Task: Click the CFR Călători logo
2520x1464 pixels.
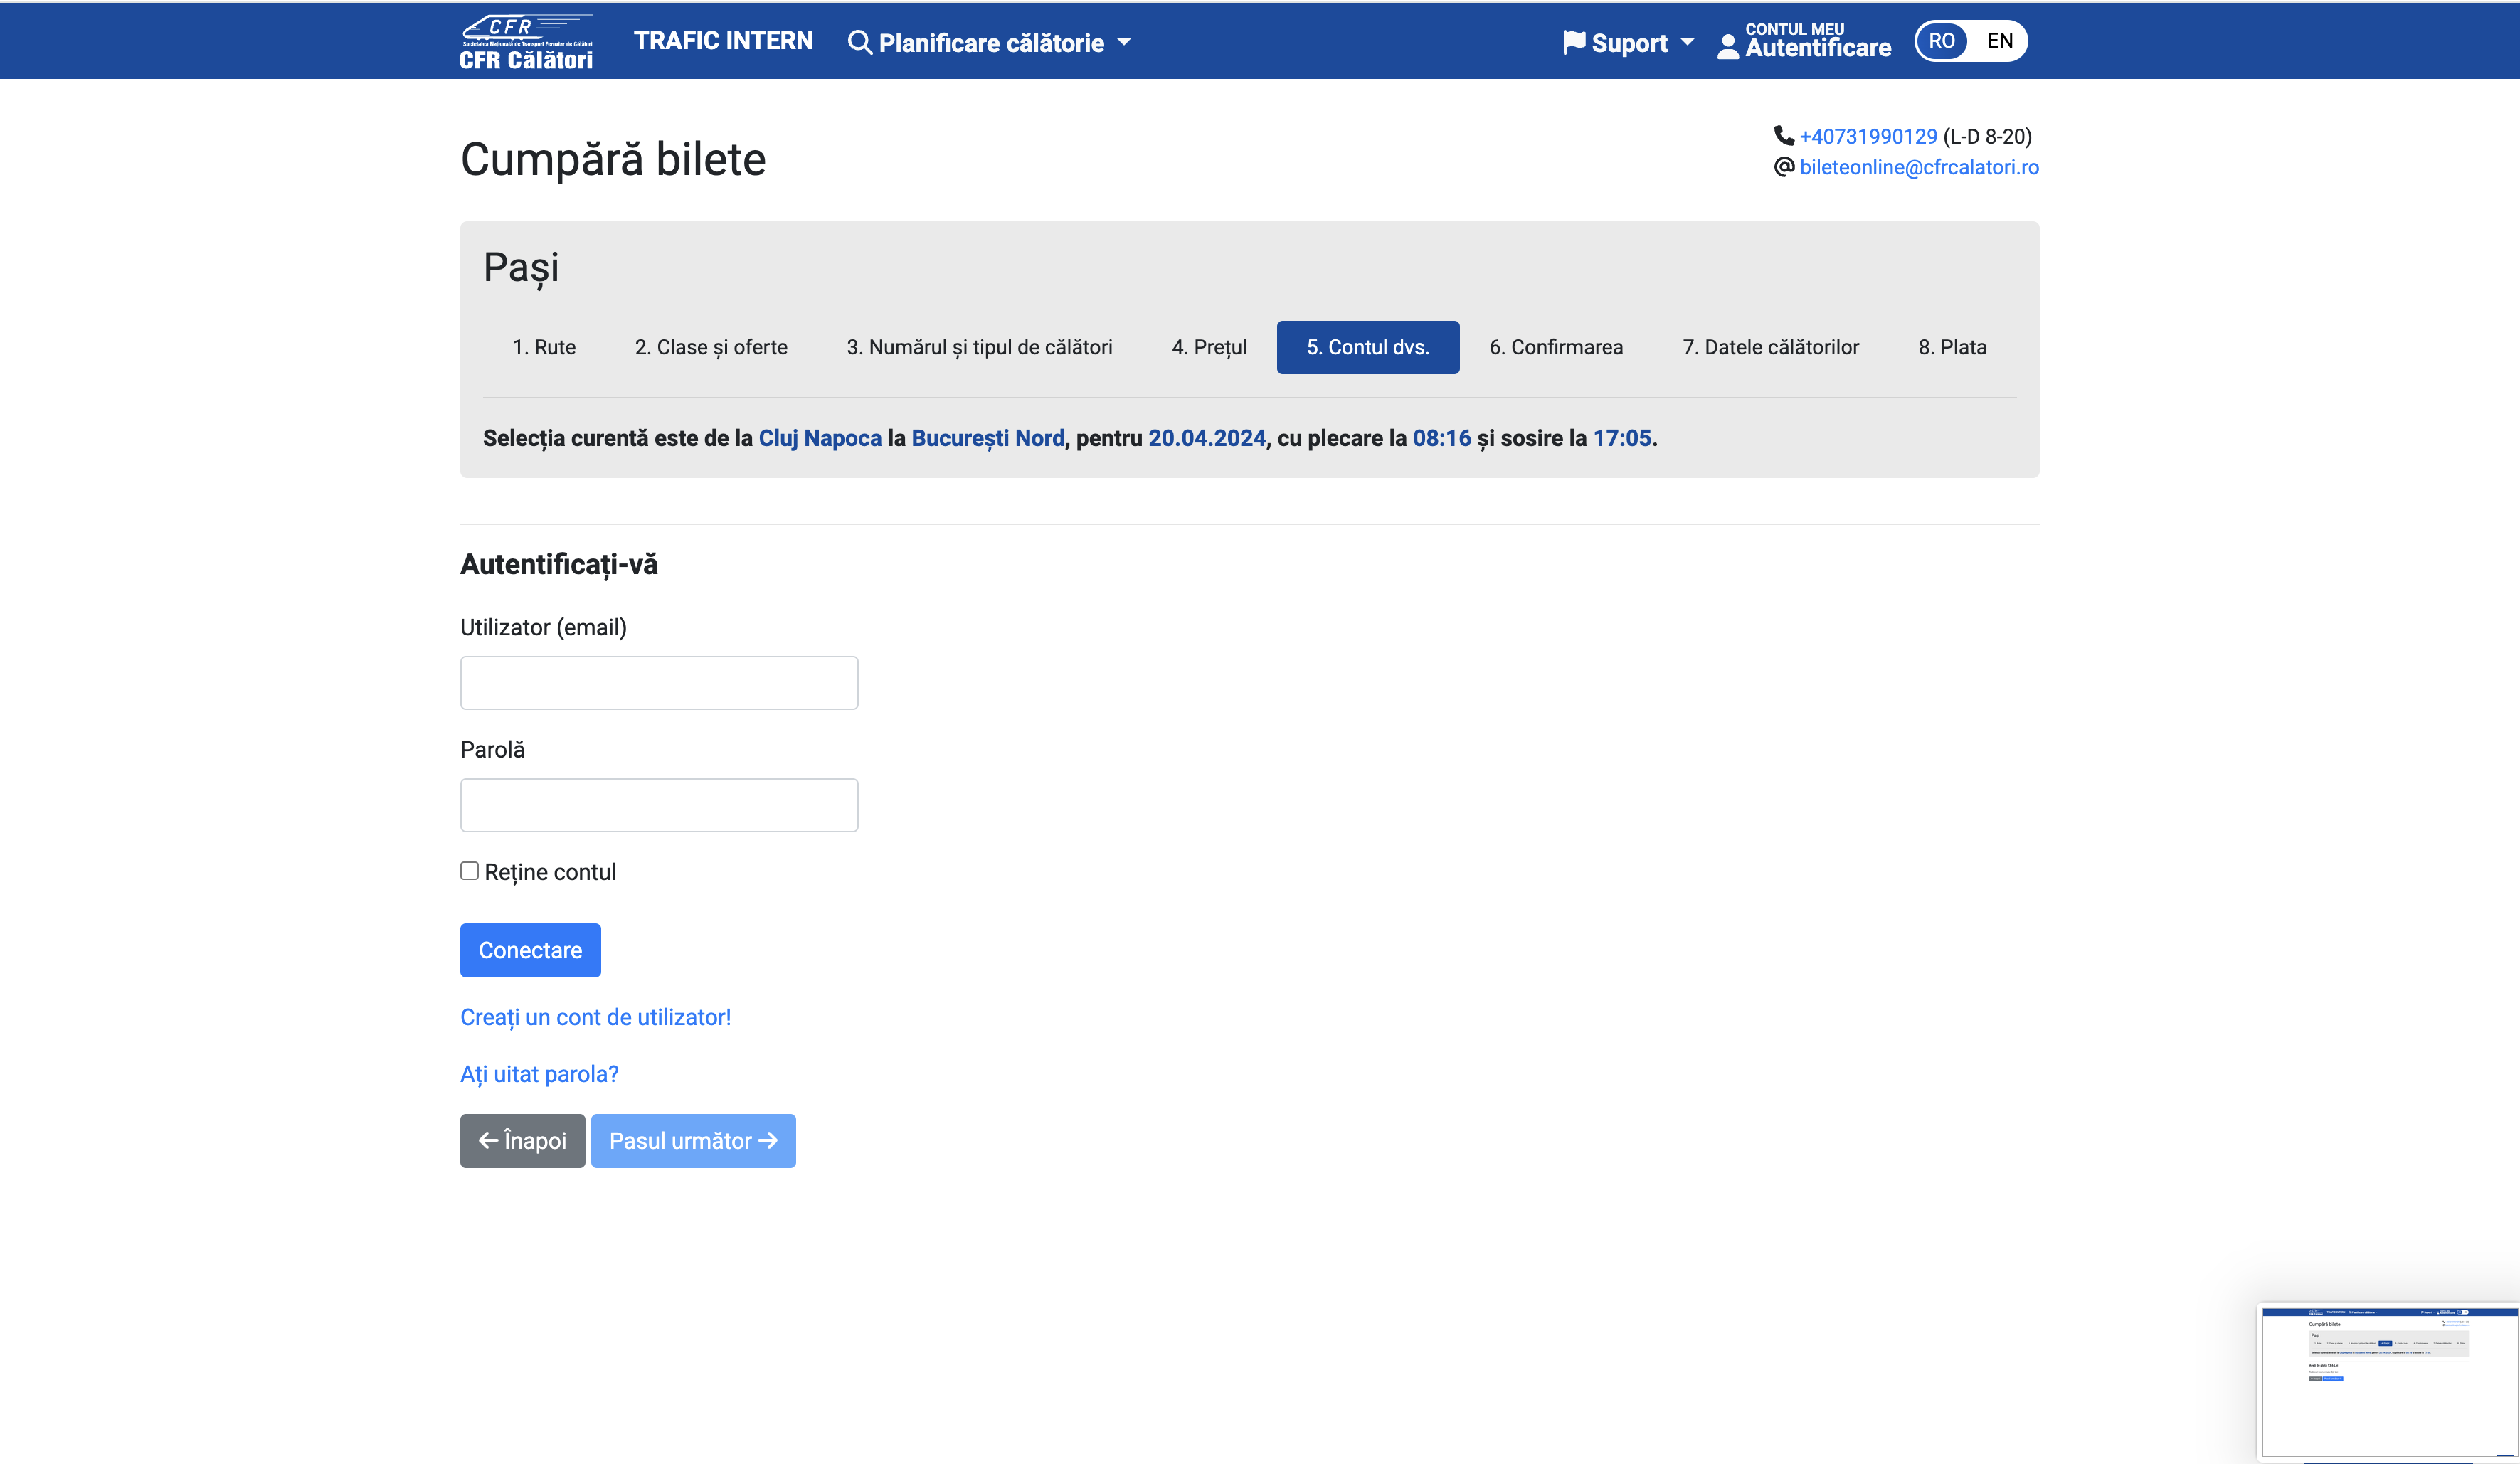Action: click(526, 42)
